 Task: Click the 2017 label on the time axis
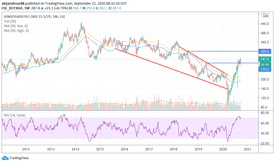tap(149, 149)
